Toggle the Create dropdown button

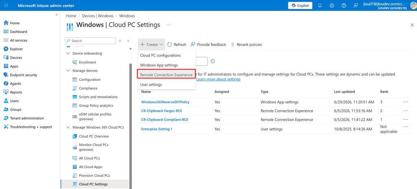(x=151, y=45)
